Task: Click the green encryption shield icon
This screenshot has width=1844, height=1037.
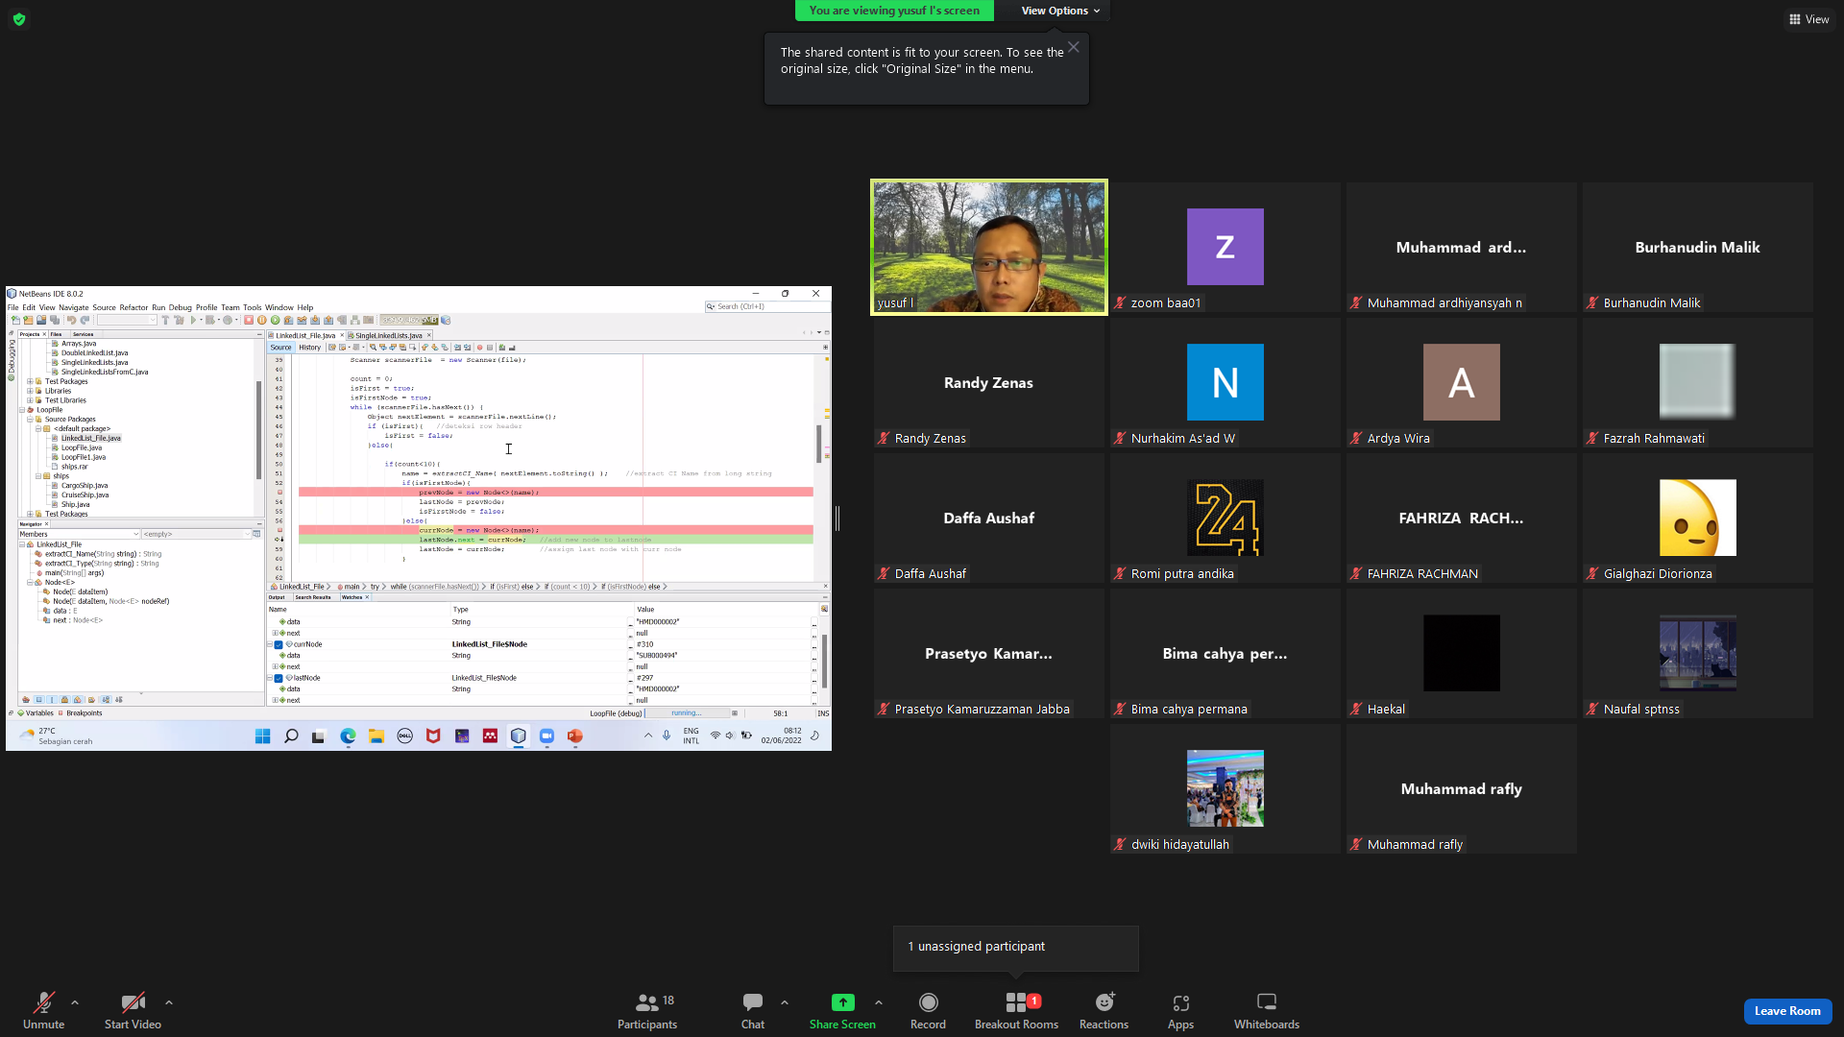Action: 19,19
